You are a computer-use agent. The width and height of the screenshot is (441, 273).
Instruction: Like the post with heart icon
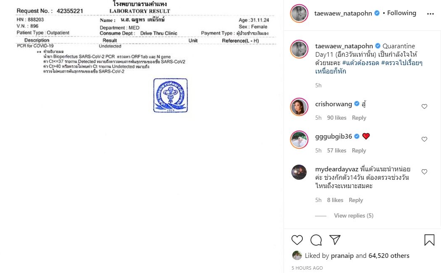click(297, 240)
